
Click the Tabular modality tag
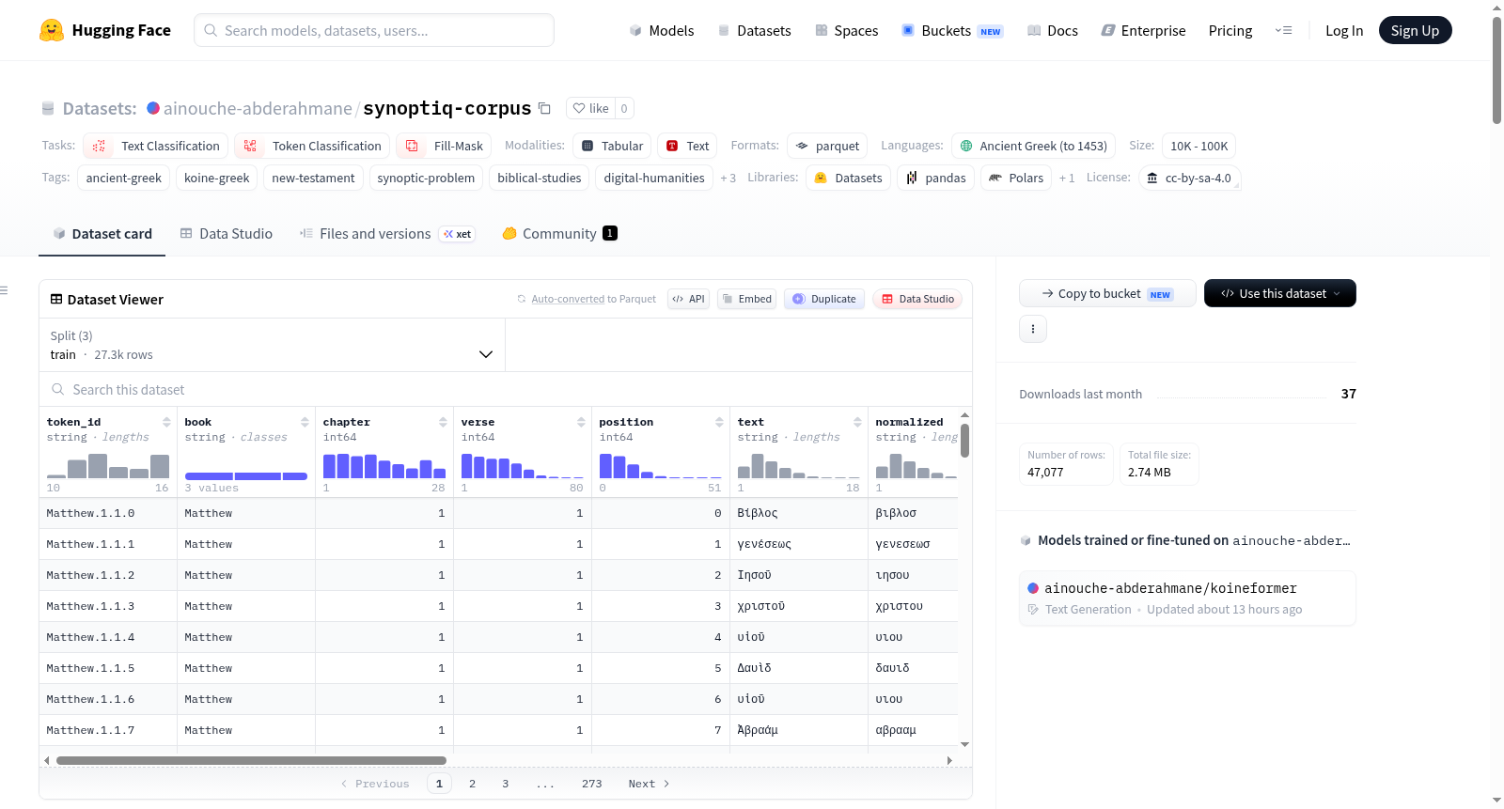click(x=612, y=146)
